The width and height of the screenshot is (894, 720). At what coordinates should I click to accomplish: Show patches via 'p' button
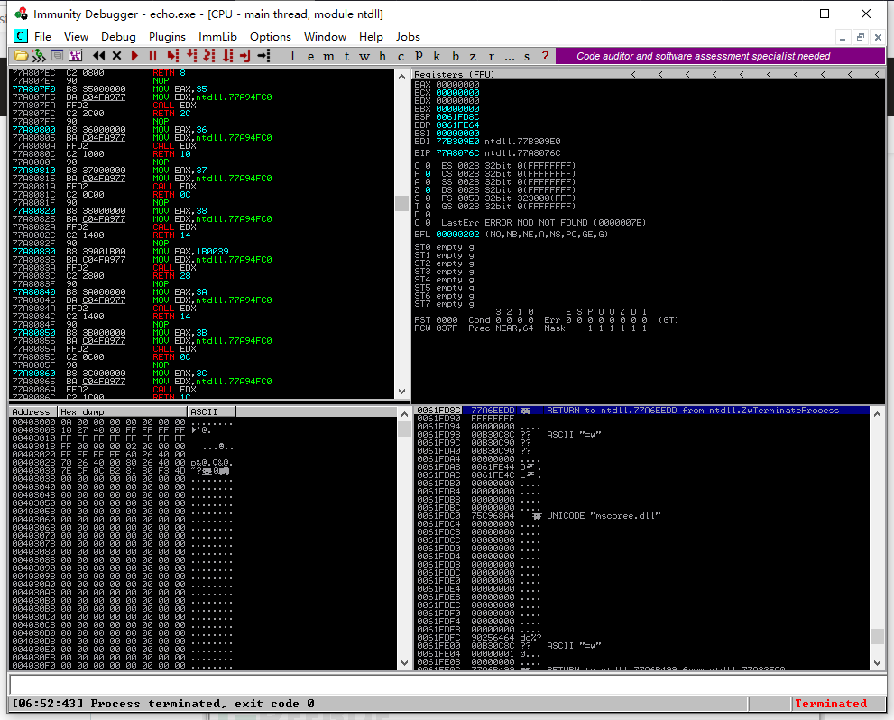[x=419, y=56]
